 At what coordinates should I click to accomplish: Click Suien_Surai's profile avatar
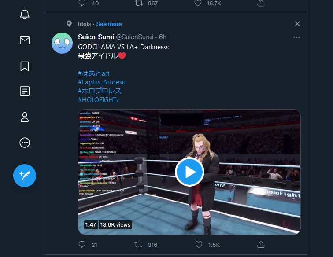pos(62,43)
